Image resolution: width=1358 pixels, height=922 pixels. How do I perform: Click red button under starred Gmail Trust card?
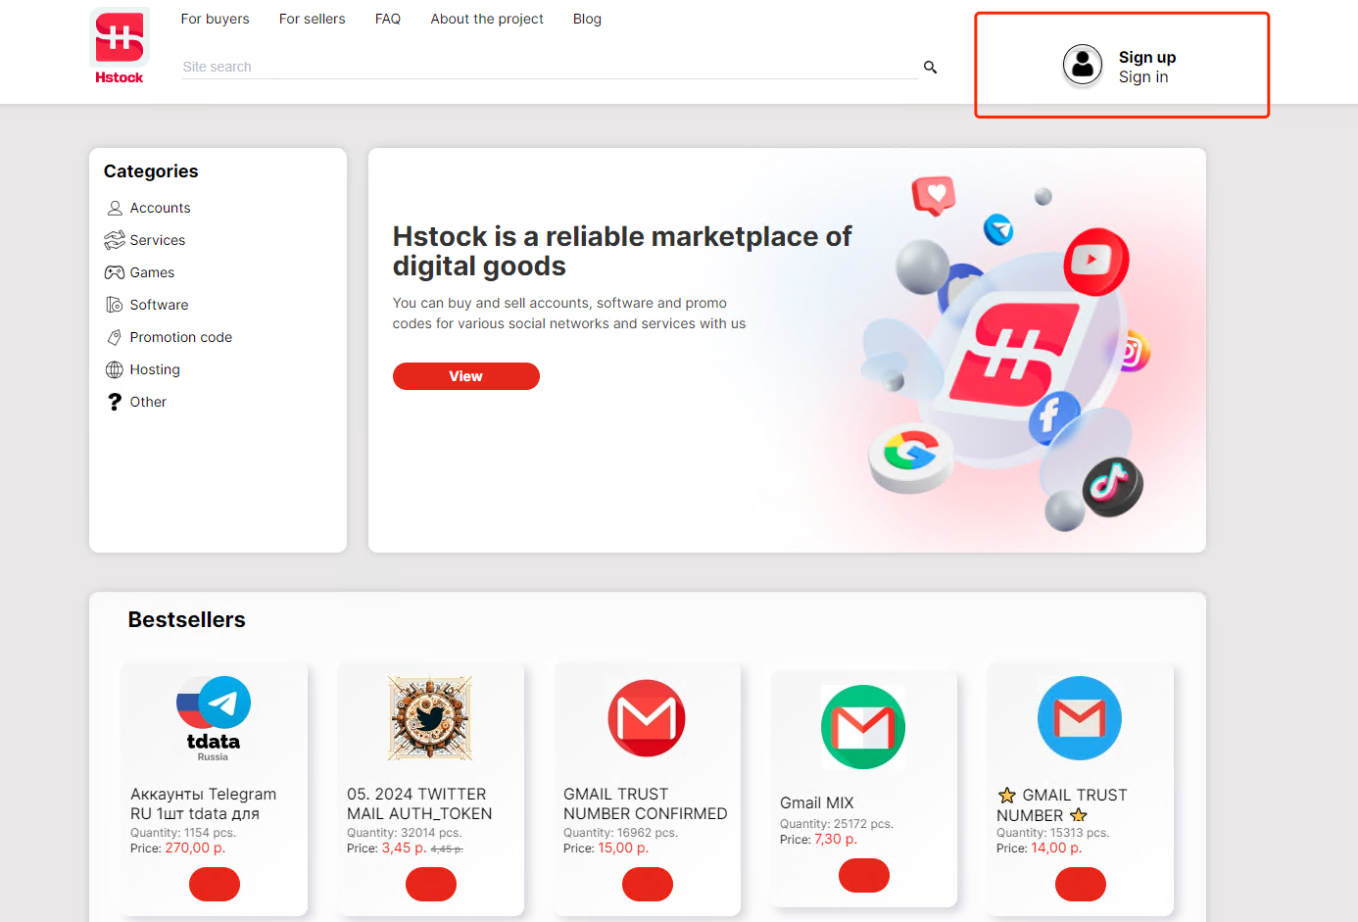click(1081, 884)
